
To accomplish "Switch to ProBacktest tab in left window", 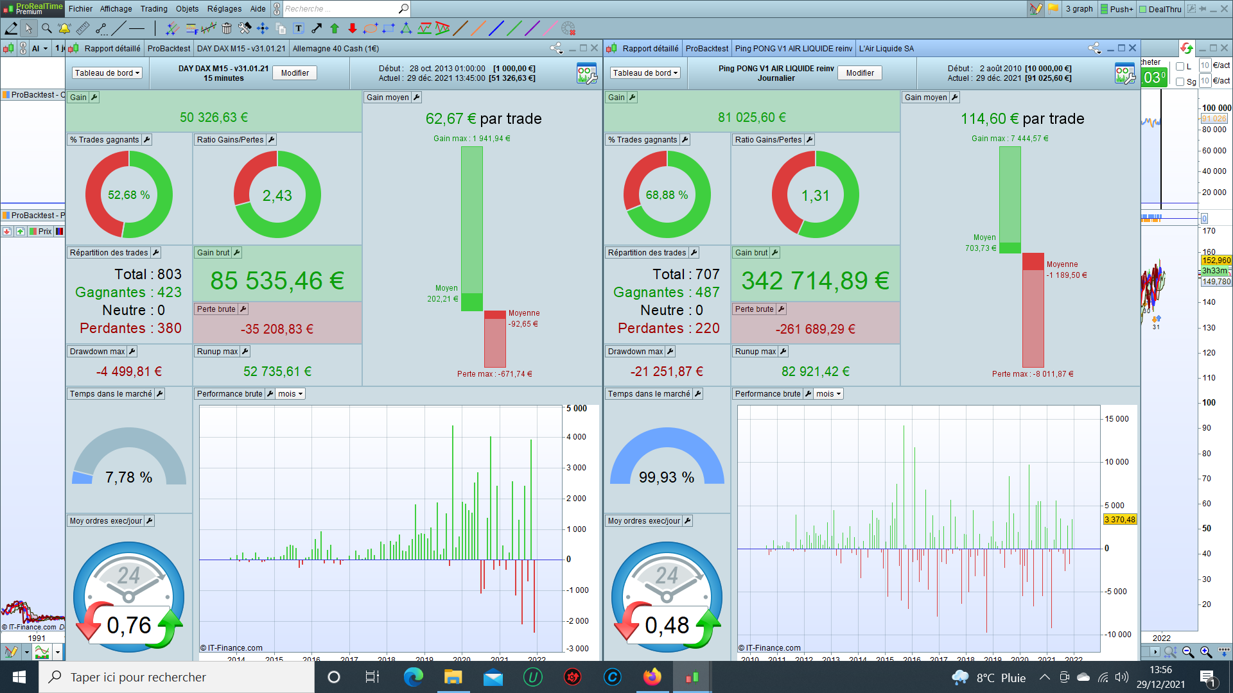I will point(168,48).
